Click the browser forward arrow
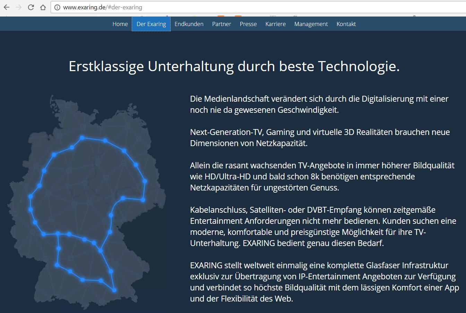The image size is (466, 313). point(19,7)
